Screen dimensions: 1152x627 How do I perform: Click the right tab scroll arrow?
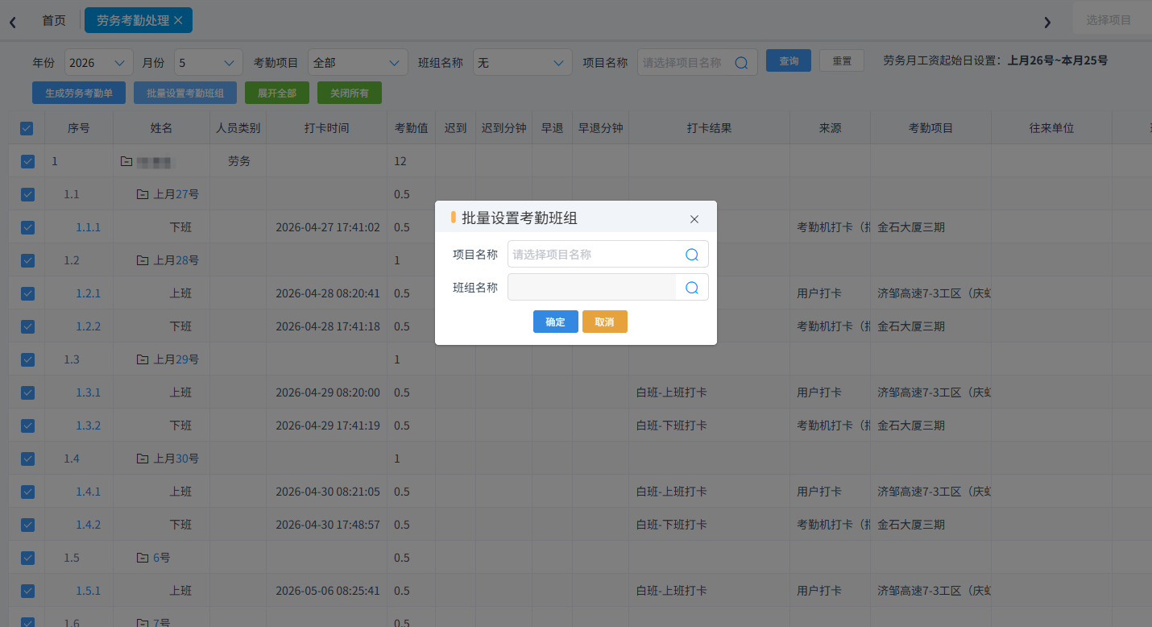(1047, 22)
